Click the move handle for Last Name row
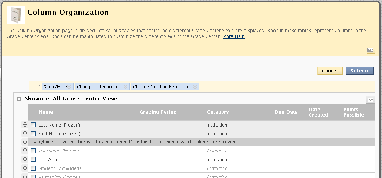The height and width of the screenshot is (178, 382). [25, 125]
